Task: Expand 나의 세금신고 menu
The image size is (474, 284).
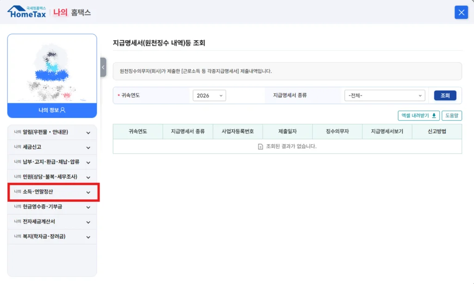Action: point(52,147)
